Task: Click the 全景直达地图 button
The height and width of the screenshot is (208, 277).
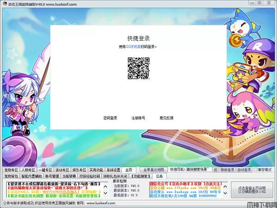Action: 154,170
